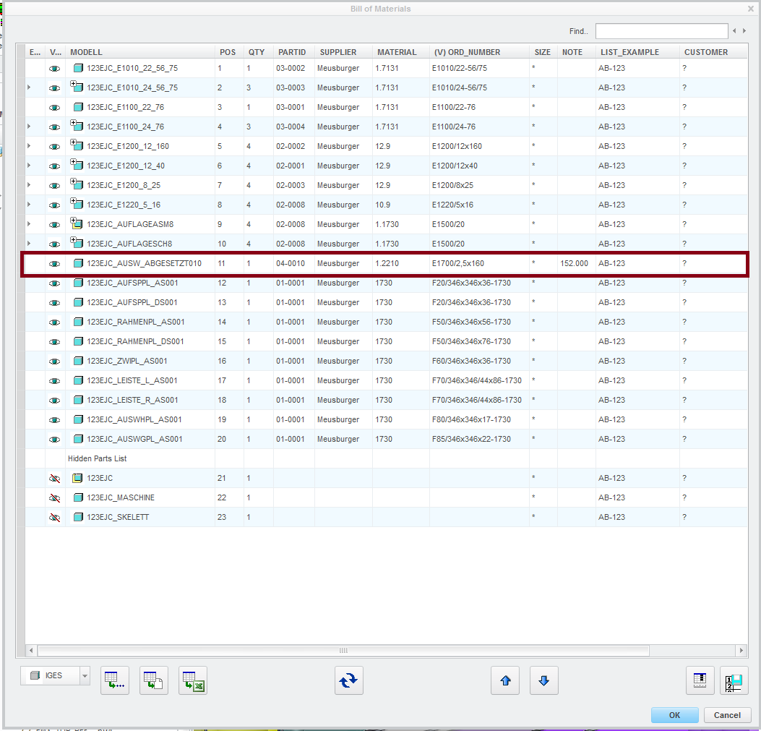Show hidden 123EJC_SKELETT via crossed eye
The height and width of the screenshot is (731, 761).
pos(55,517)
